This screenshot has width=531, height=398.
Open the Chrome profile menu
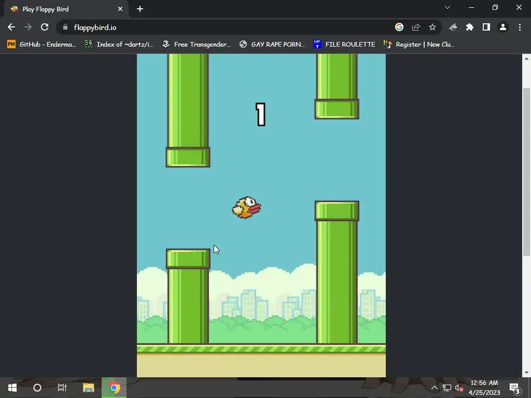(x=503, y=27)
